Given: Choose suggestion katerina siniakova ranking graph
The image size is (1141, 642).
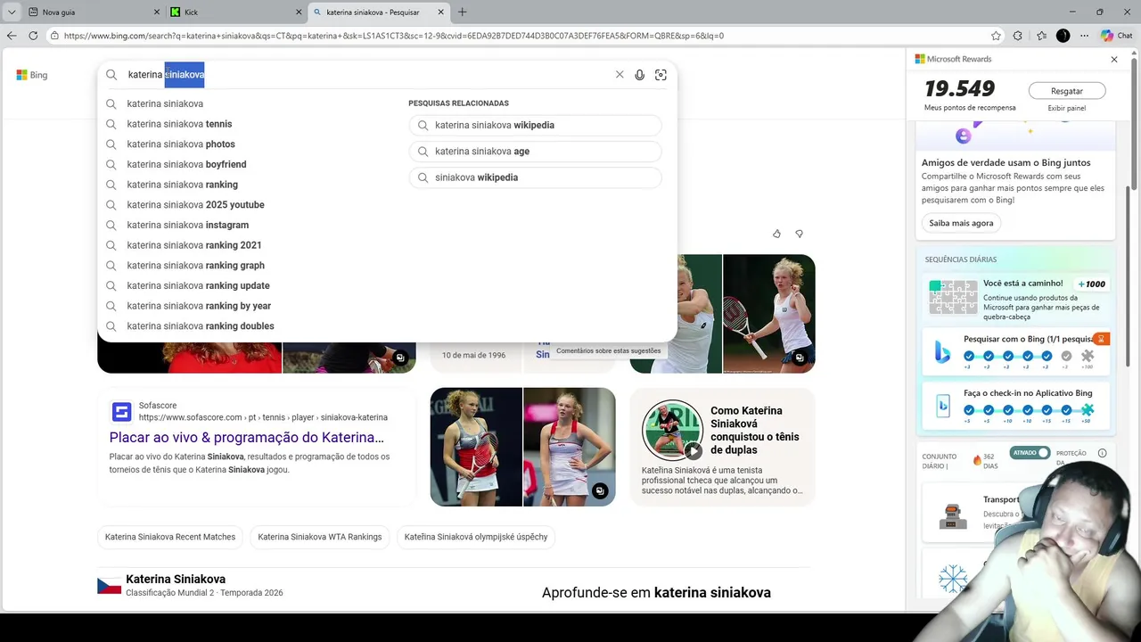Looking at the screenshot, I should [195, 266].
